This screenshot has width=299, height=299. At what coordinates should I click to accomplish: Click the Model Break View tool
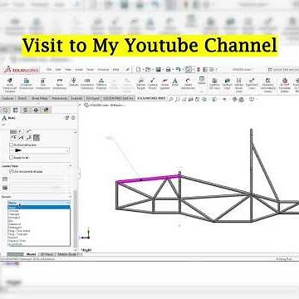click(x=238, y=85)
